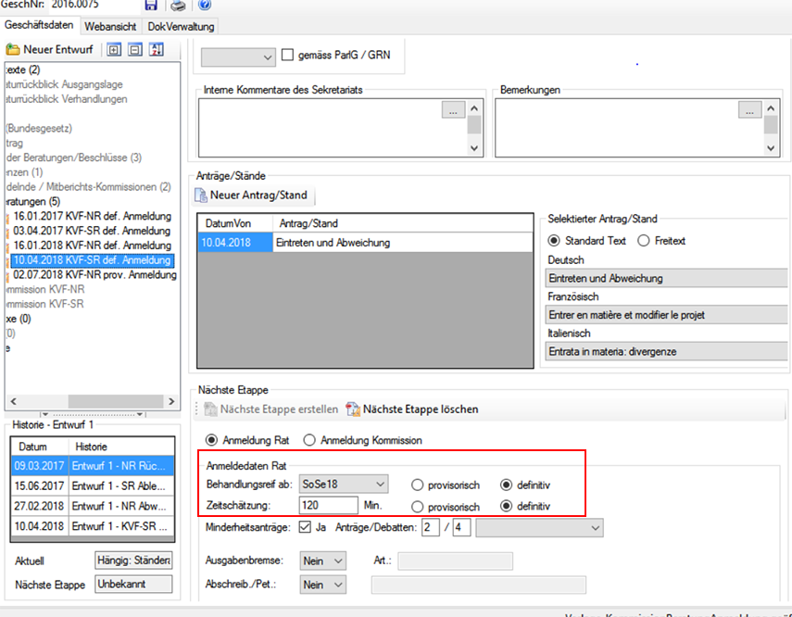Viewport: 792px width, 617px height.
Task: Collapse all tree nodes with minus icon
Action: click(135, 49)
